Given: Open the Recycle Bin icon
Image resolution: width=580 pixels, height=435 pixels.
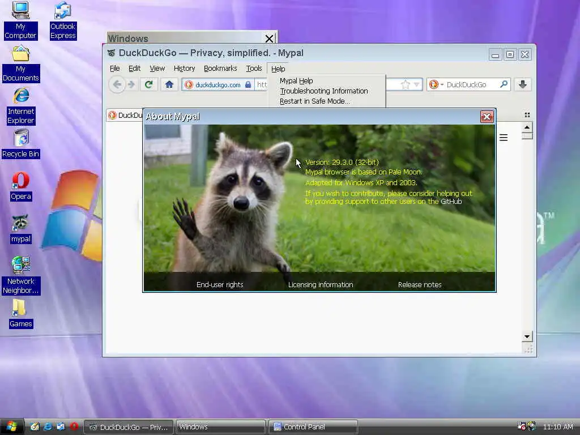Looking at the screenshot, I should coord(21,143).
